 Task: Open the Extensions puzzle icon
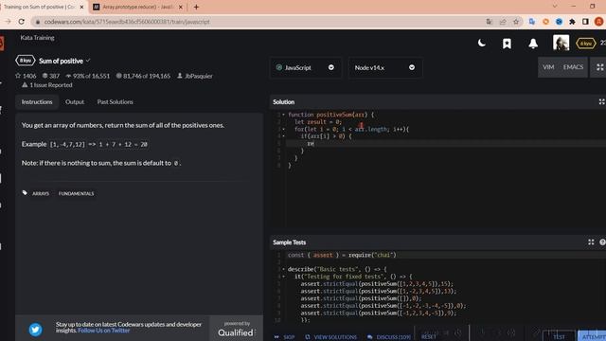tap(572, 22)
